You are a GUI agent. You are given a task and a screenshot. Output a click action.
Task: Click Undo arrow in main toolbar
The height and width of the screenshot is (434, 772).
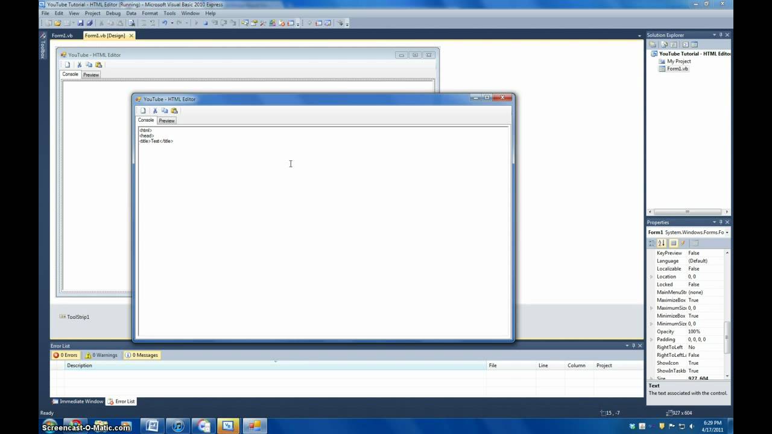coord(165,23)
